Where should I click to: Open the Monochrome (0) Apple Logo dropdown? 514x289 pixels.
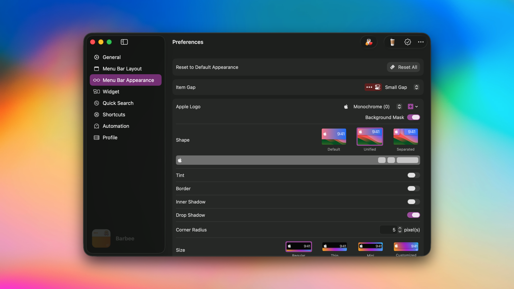pyautogui.click(x=399, y=107)
